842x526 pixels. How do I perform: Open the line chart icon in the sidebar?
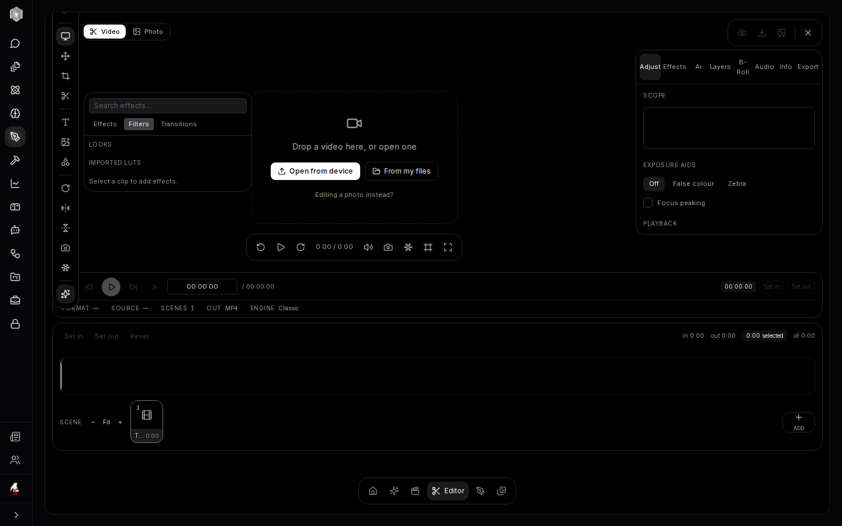[15, 184]
